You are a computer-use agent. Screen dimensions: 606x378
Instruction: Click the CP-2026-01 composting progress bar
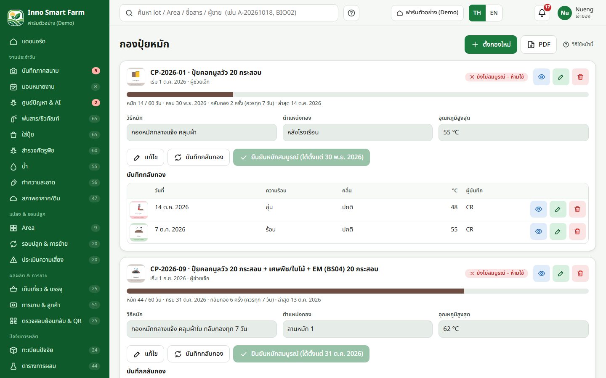click(358, 94)
